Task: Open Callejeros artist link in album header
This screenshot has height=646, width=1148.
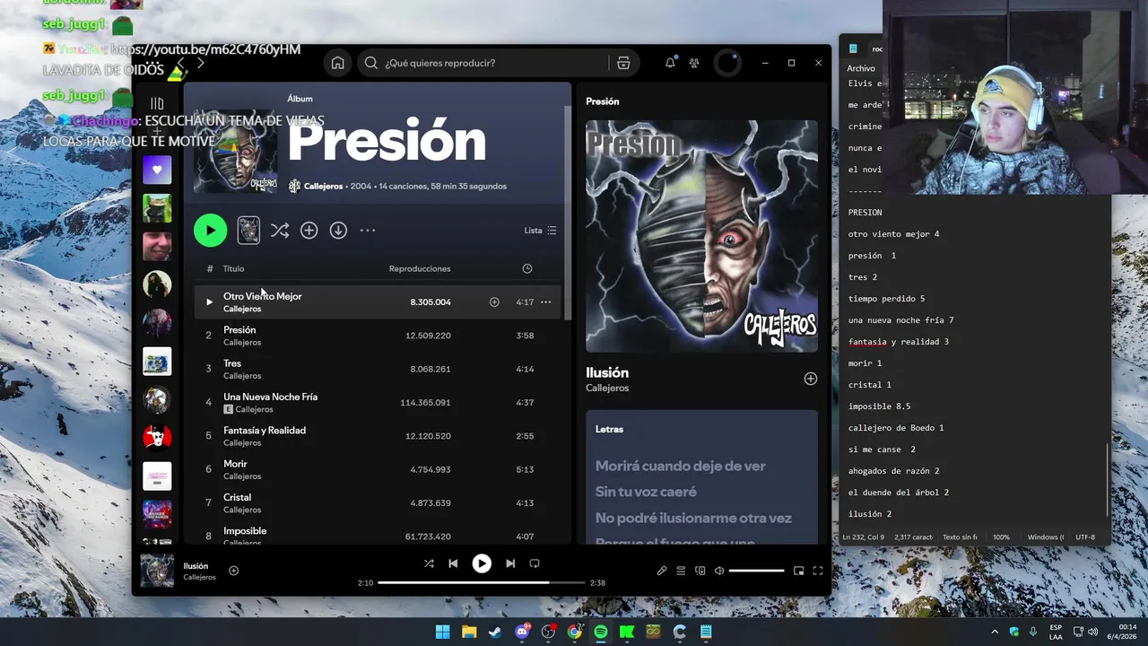Action: tap(323, 187)
